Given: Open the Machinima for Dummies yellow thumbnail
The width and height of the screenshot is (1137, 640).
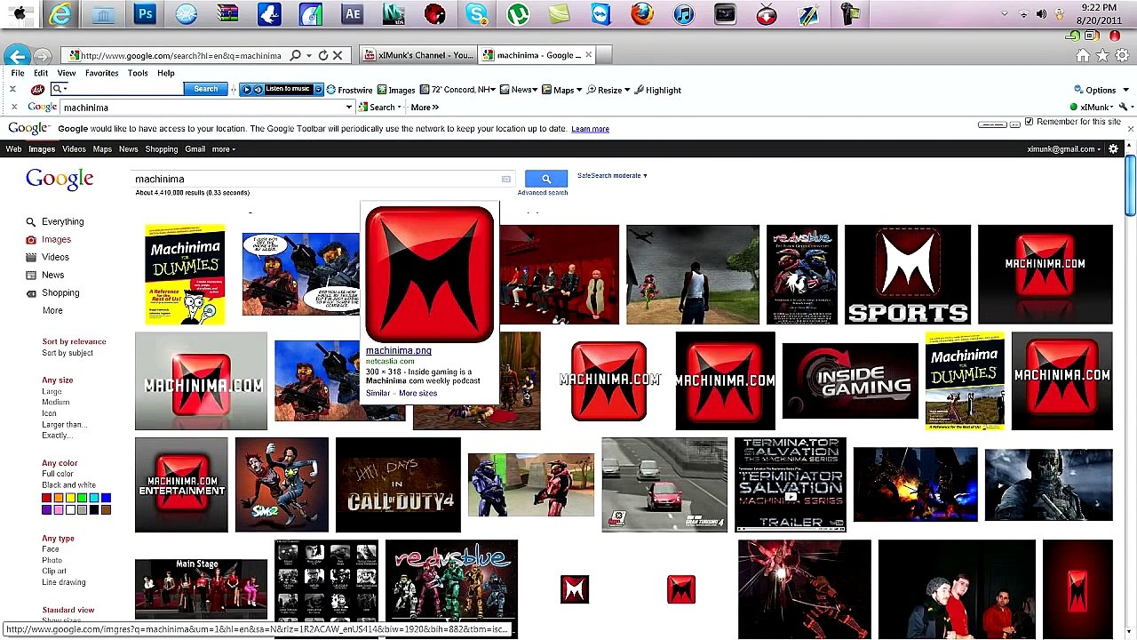Looking at the screenshot, I should 185,275.
